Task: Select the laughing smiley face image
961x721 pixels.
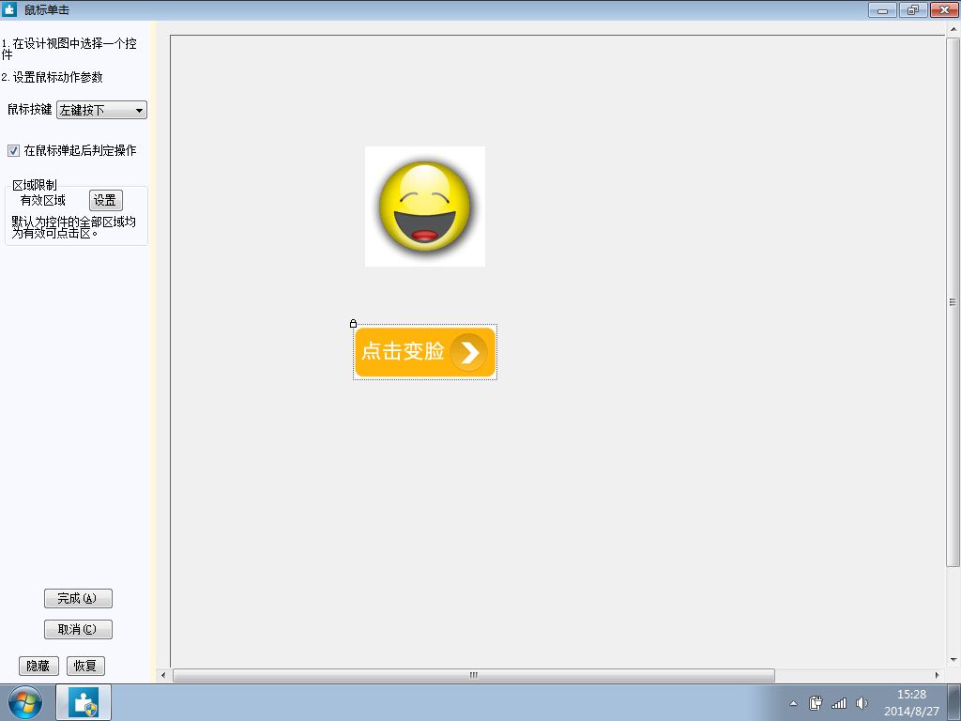Action: [x=425, y=207]
